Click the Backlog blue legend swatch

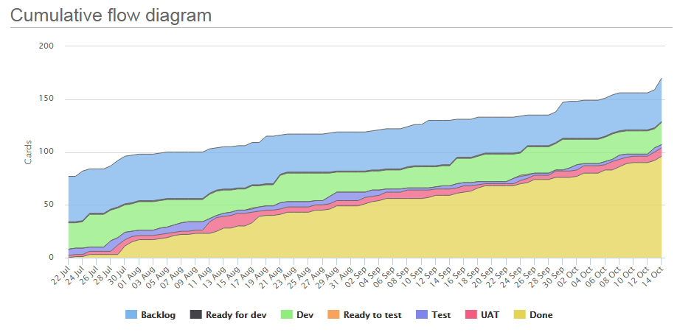coord(131,315)
